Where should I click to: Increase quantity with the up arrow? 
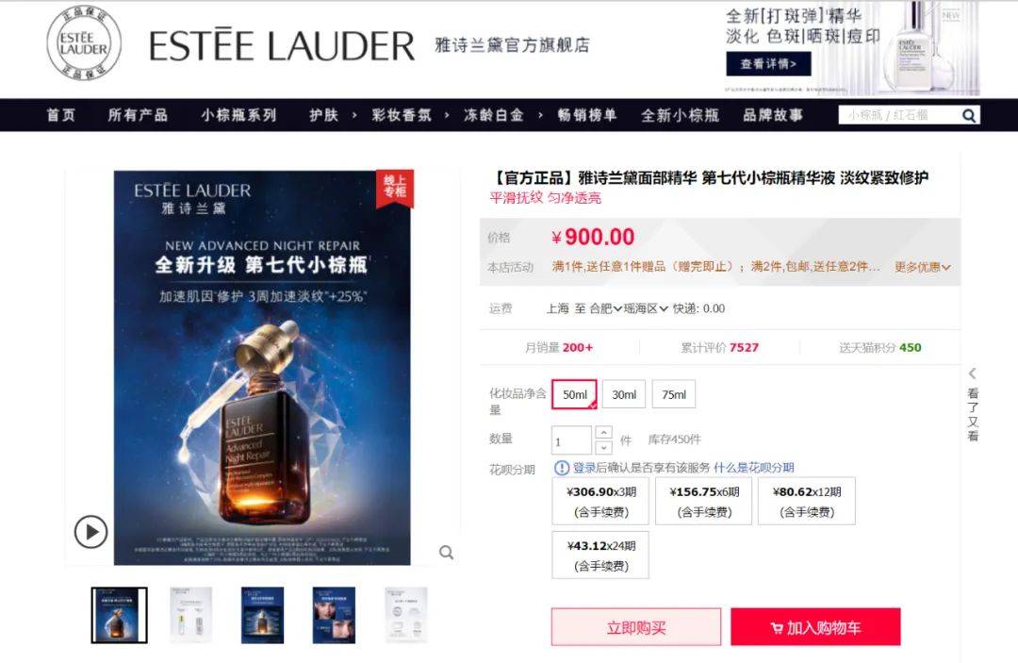(x=604, y=433)
